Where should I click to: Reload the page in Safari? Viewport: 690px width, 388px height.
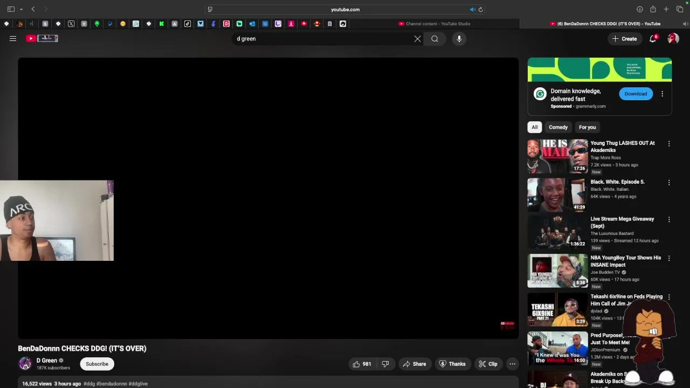pos(480,9)
